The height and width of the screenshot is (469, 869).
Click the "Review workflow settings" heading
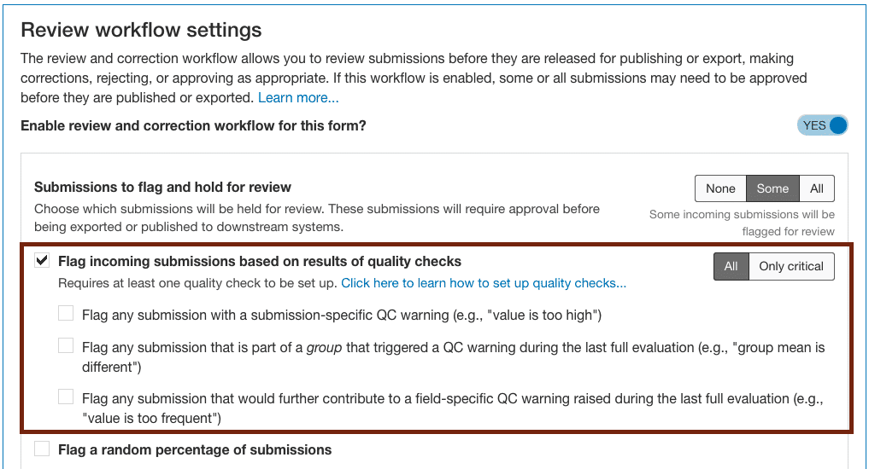[141, 30]
